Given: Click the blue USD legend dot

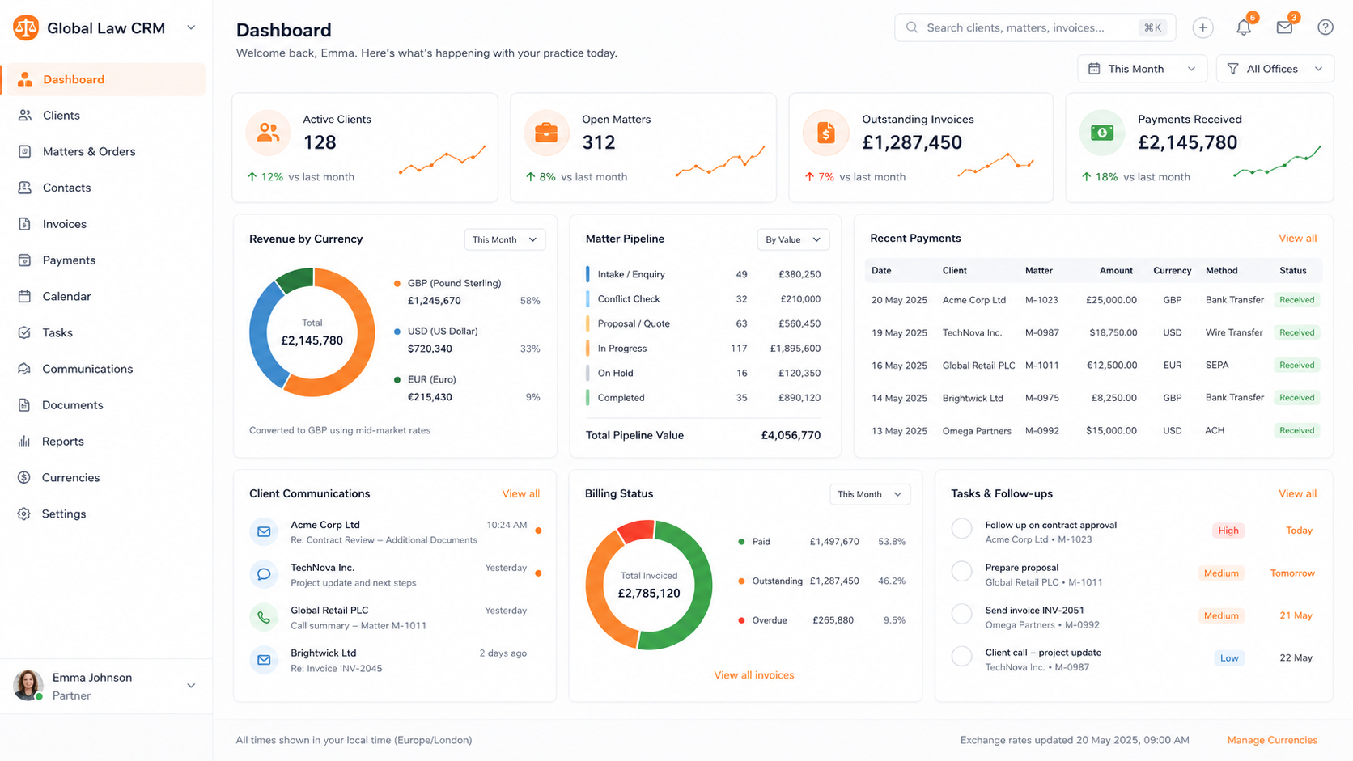Looking at the screenshot, I should (x=397, y=332).
